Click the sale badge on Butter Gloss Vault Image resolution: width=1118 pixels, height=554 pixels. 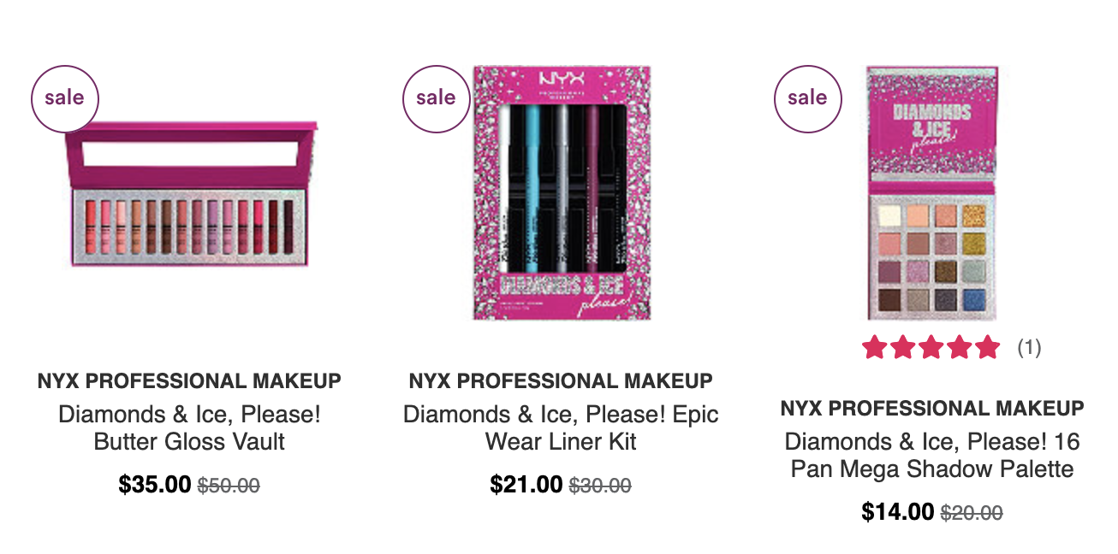[65, 98]
